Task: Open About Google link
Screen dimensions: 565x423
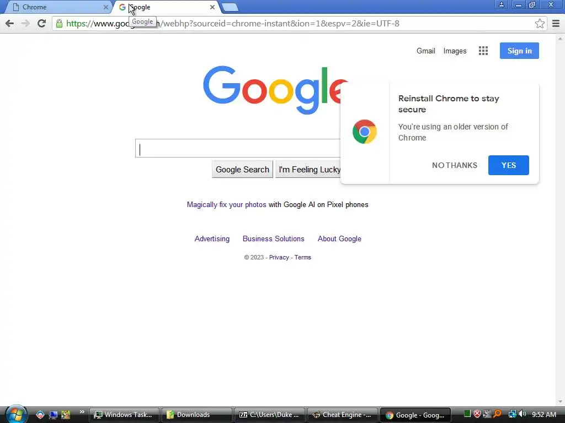Action: pyautogui.click(x=339, y=239)
